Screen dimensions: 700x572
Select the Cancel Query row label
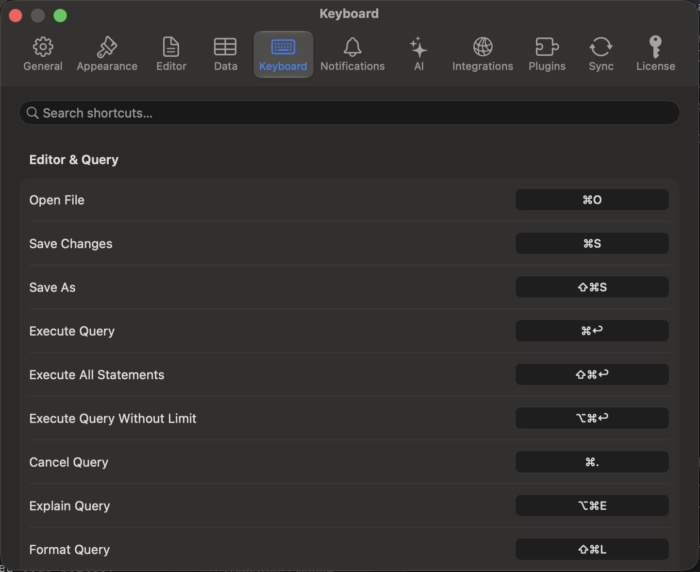tap(68, 462)
